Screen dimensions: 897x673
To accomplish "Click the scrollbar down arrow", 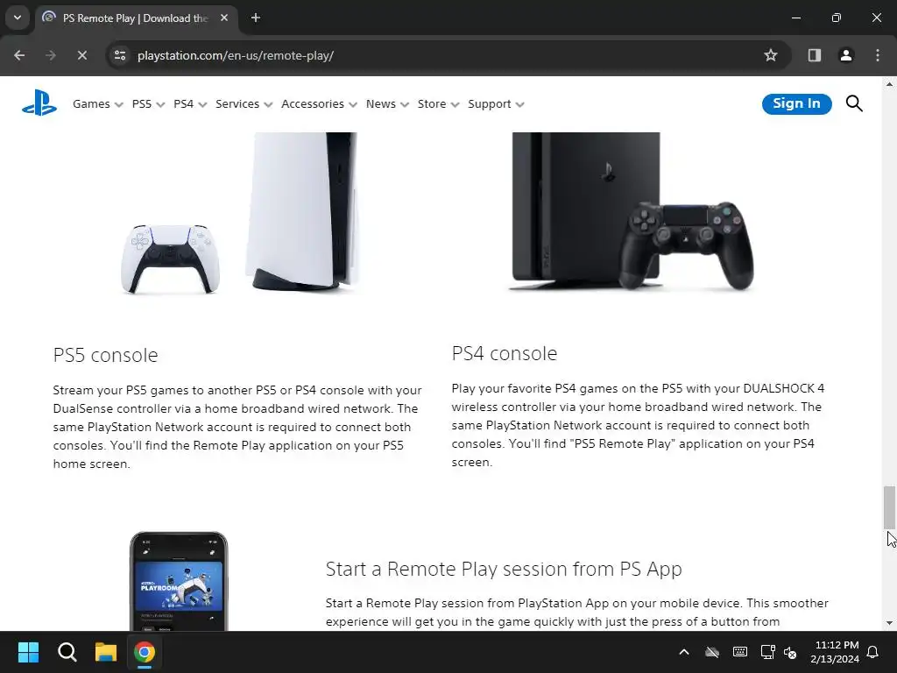I will click(889, 623).
